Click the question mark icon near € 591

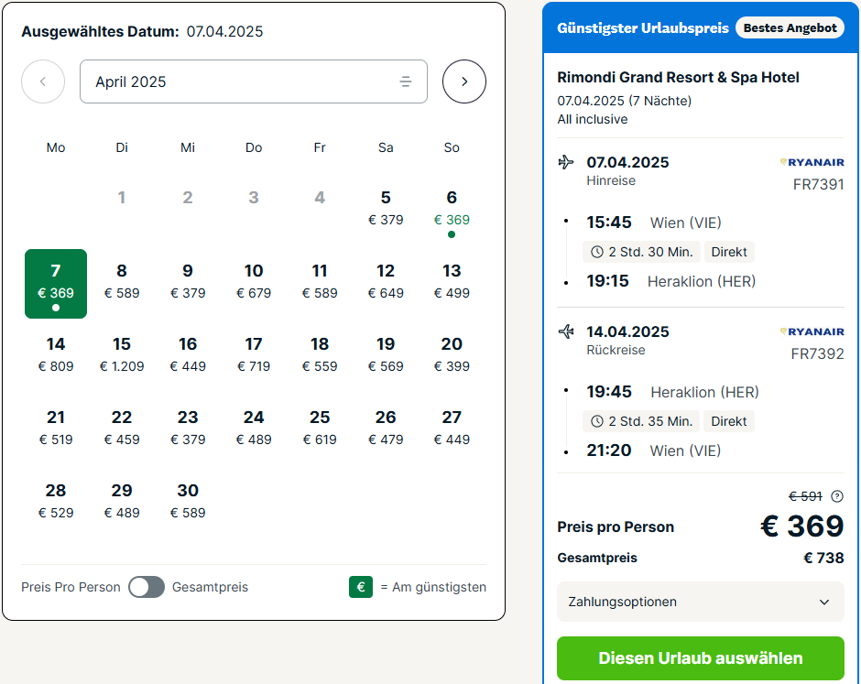pos(837,496)
